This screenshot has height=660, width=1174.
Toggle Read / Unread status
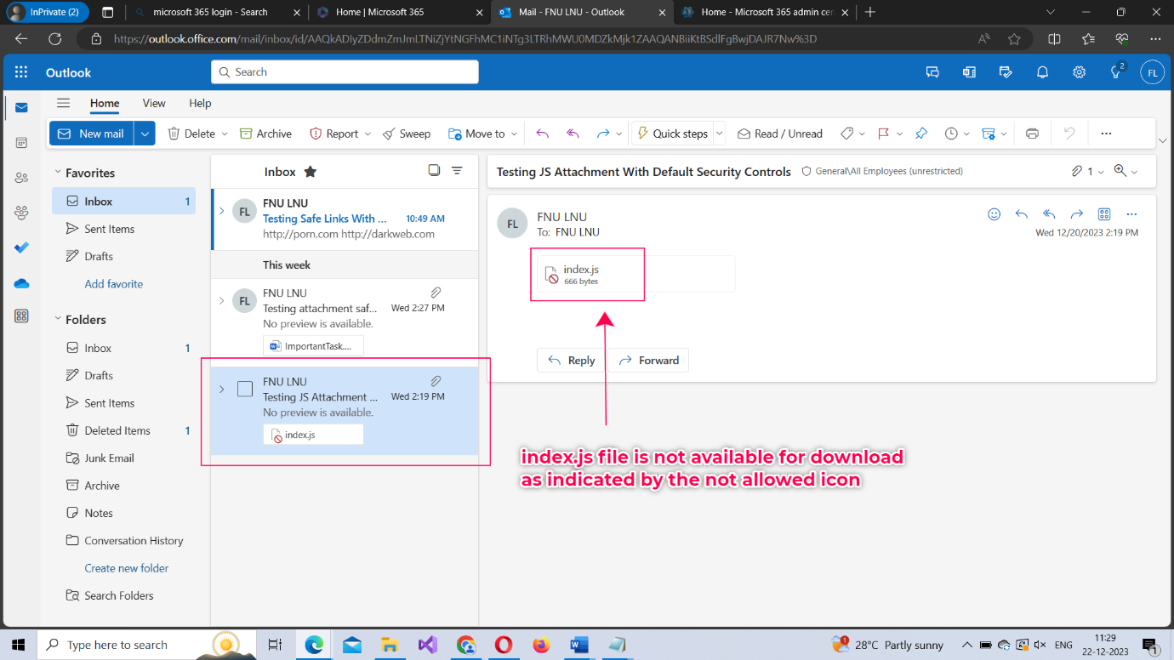pyautogui.click(x=779, y=134)
